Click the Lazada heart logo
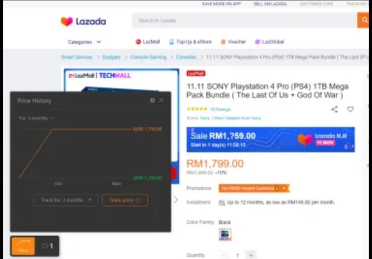Image resolution: width=372 pixels, height=259 pixels. tap(67, 21)
